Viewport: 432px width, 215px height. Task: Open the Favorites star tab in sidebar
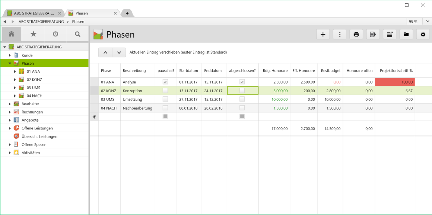click(x=34, y=34)
